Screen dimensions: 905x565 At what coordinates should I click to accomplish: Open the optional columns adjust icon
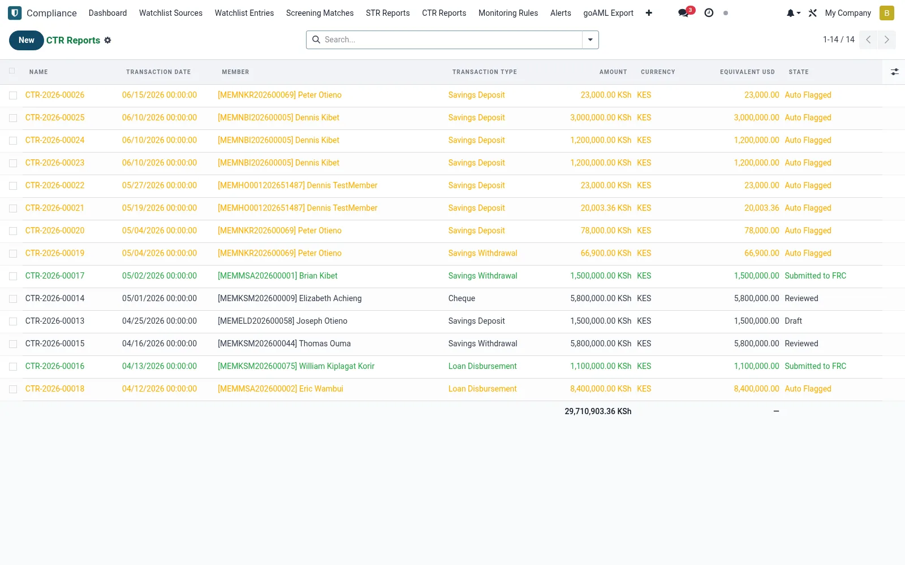[x=894, y=72]
